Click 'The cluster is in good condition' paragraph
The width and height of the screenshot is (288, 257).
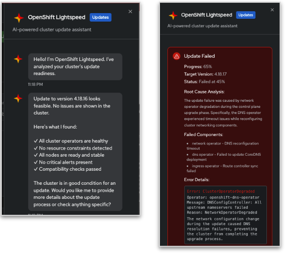pos(75,194)
